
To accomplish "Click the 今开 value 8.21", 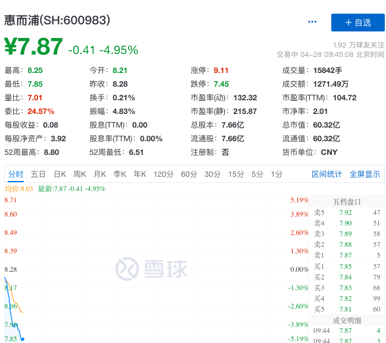I will pos(120,71).
